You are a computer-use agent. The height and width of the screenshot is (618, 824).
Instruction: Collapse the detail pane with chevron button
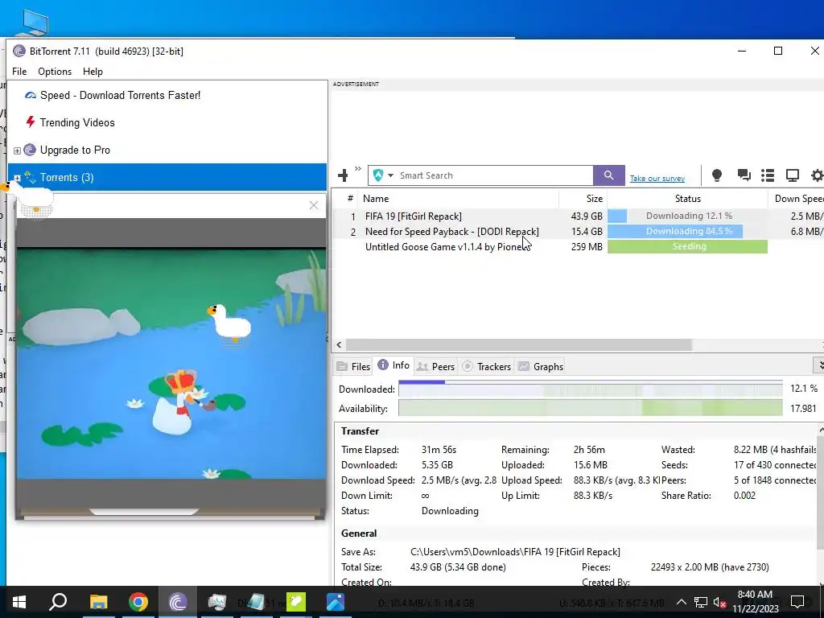point(818,365)
